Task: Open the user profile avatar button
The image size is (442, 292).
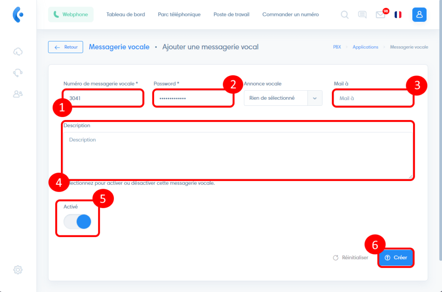Action: click(419, 15)
